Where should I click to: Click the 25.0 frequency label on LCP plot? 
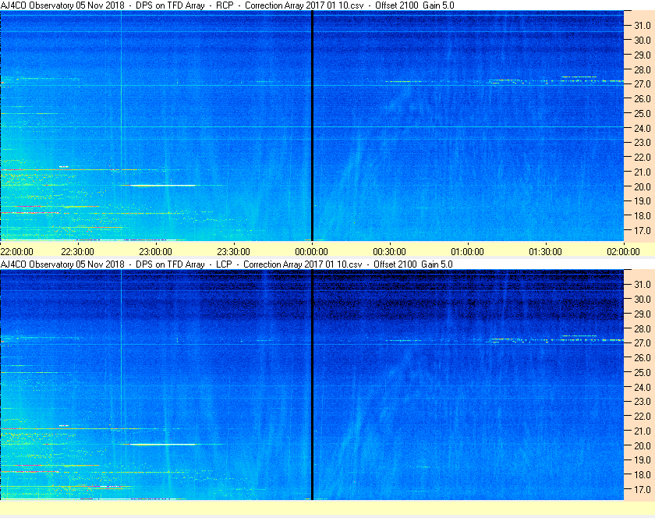[643, 373]
